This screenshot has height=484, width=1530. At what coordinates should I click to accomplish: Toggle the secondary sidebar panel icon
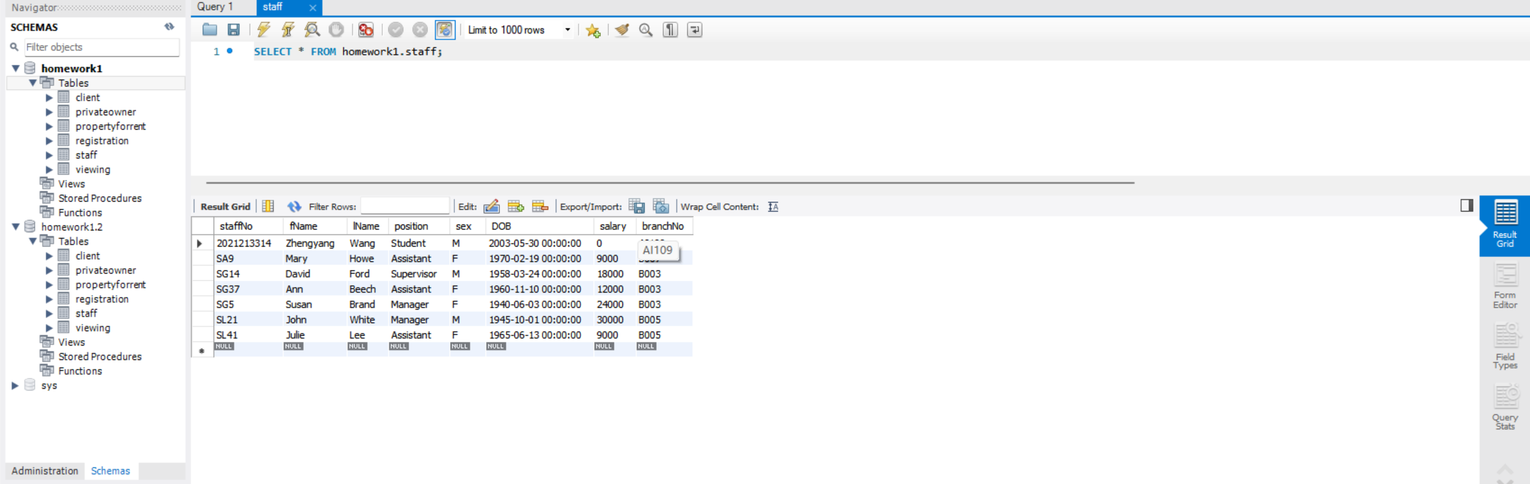point(1466,206)
